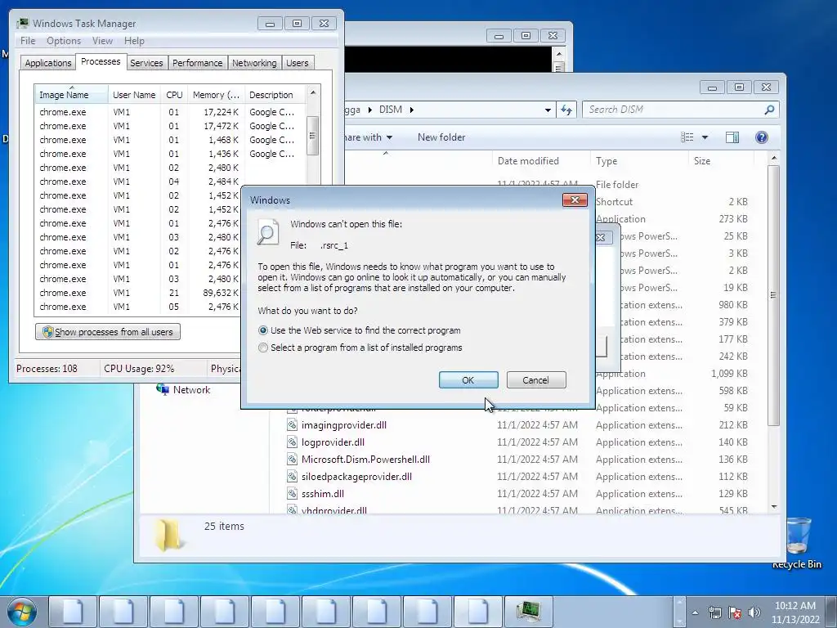Open the address bar history dropdown in Explorer

coord(548,110)
